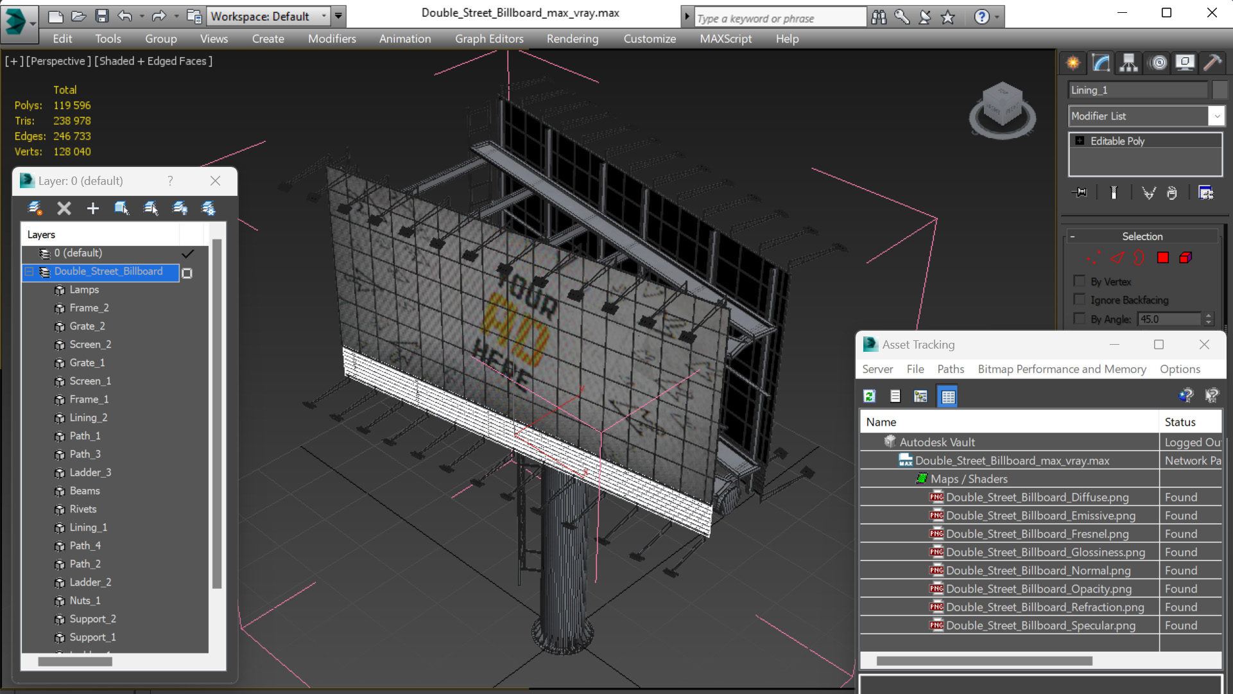Click the Shaded + Edged Faces viewport label
The width and height of the screenshot is (1233, 694).
point(153,61)
